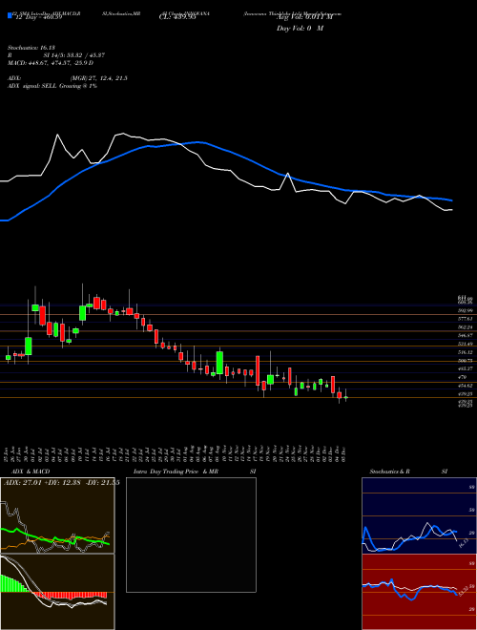Click the 05 Dec date axis label
This screenshot has height=630, width=477.
point(345,453)
